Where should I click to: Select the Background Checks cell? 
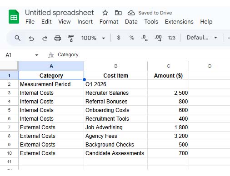[115, 144]
